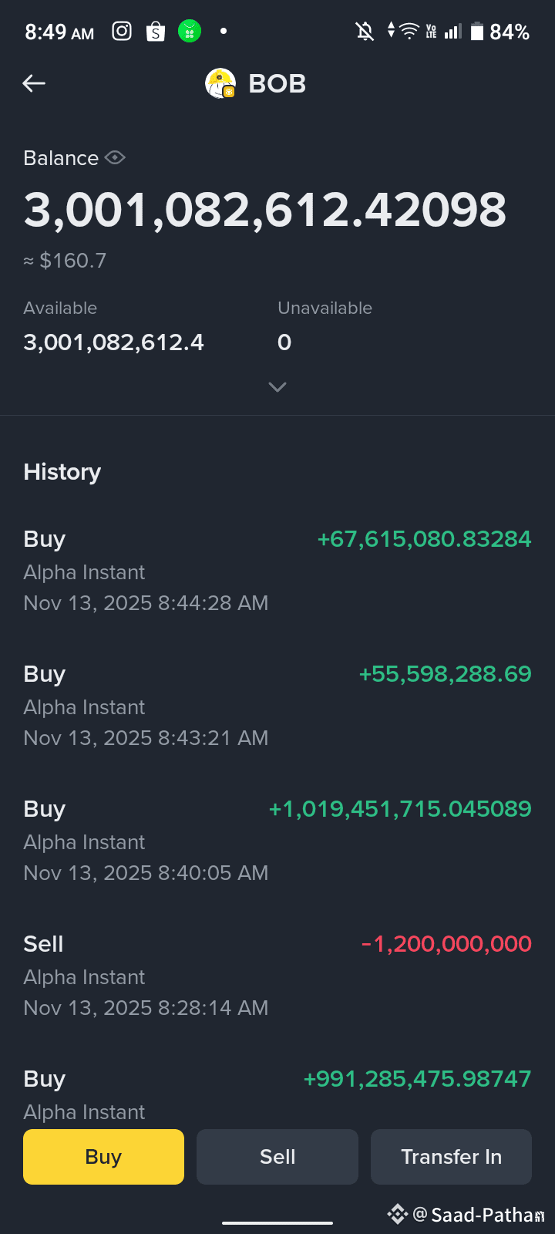Screen dimensions: 555x1234
Task: Open Buy entry of +1,019,451,715.045089
Action: tap(277, 841)
